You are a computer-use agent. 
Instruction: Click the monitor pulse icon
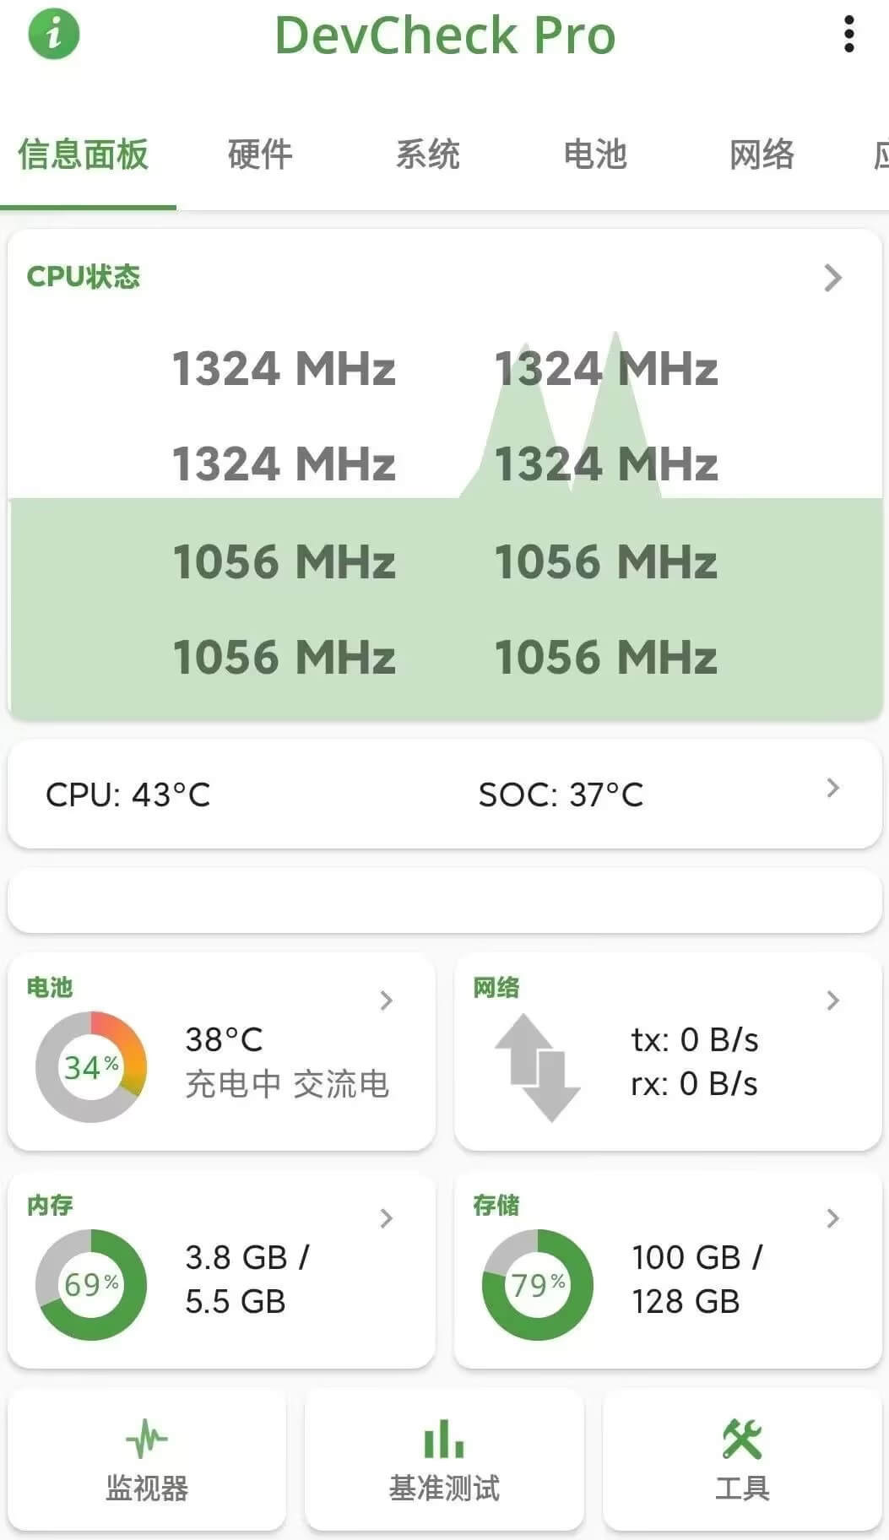(x=147, y=1439)
